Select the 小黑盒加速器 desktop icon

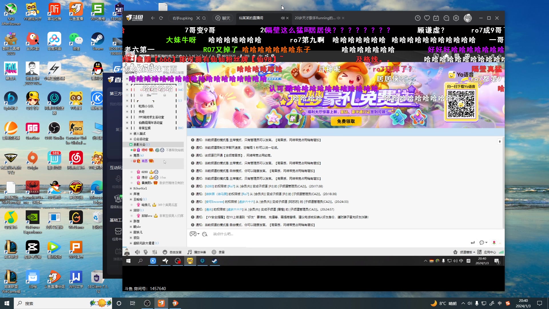pyautogui.click(x=54, y=71)
